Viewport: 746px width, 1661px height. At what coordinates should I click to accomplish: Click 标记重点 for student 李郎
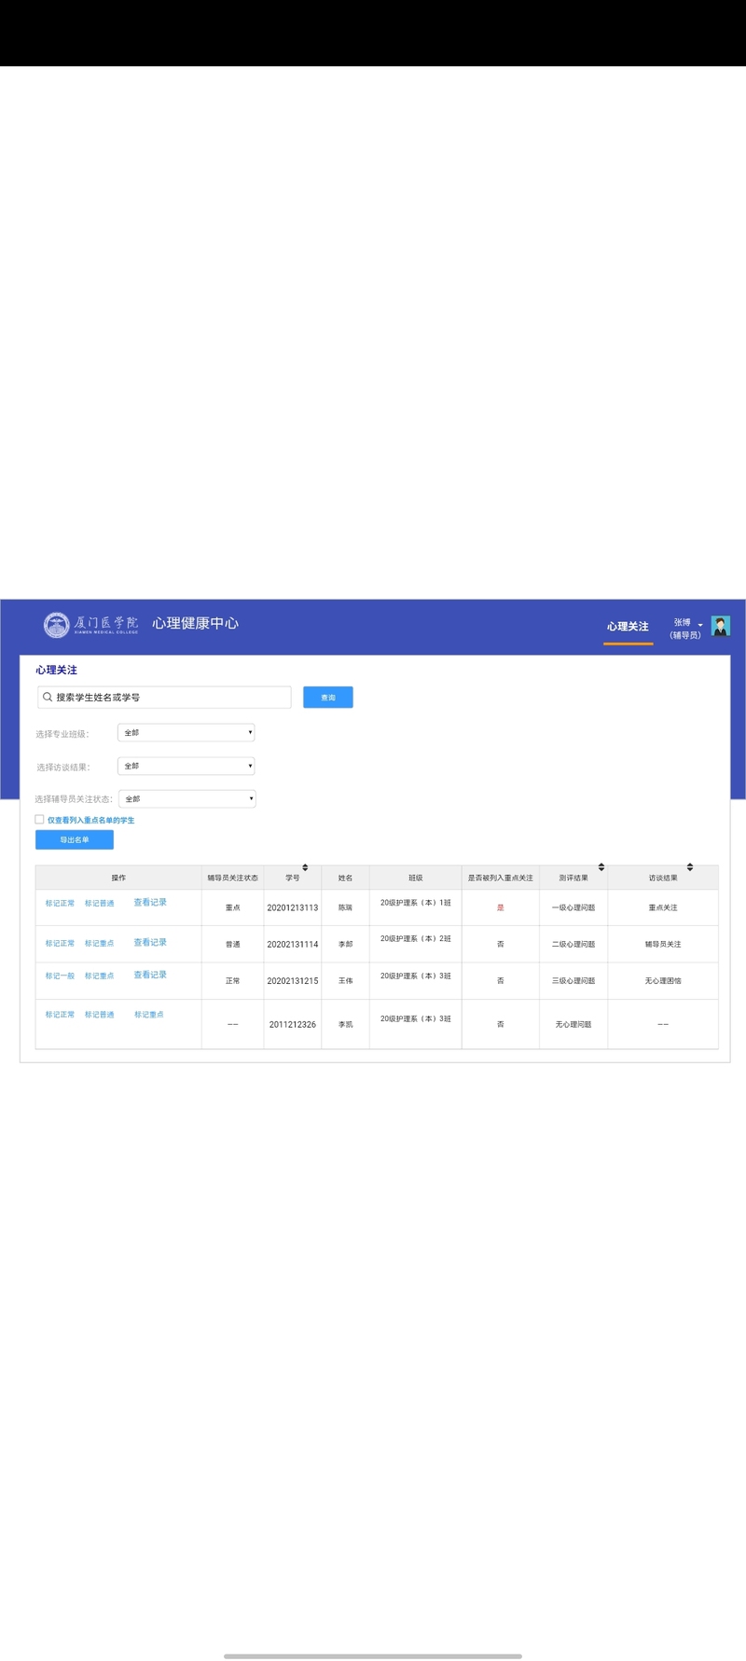pyautogui.click(x=100, y=943)
